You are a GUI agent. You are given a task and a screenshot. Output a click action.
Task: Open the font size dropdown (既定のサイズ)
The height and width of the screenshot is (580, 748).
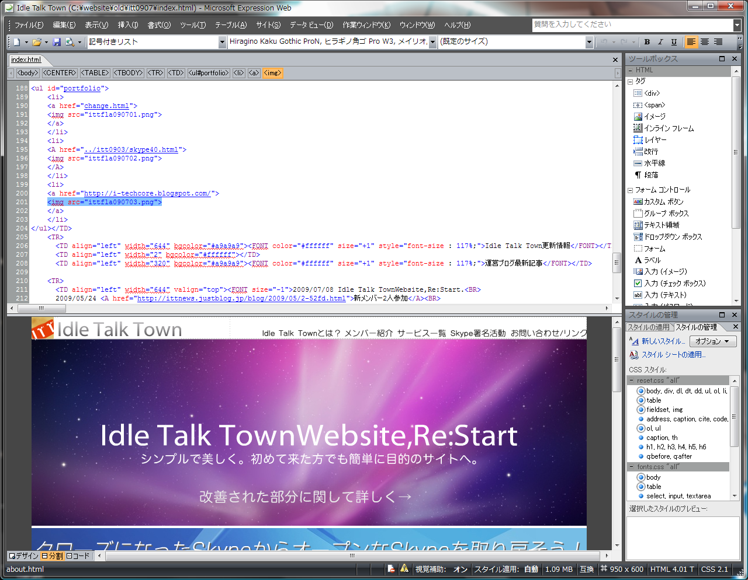pos(589,42)
